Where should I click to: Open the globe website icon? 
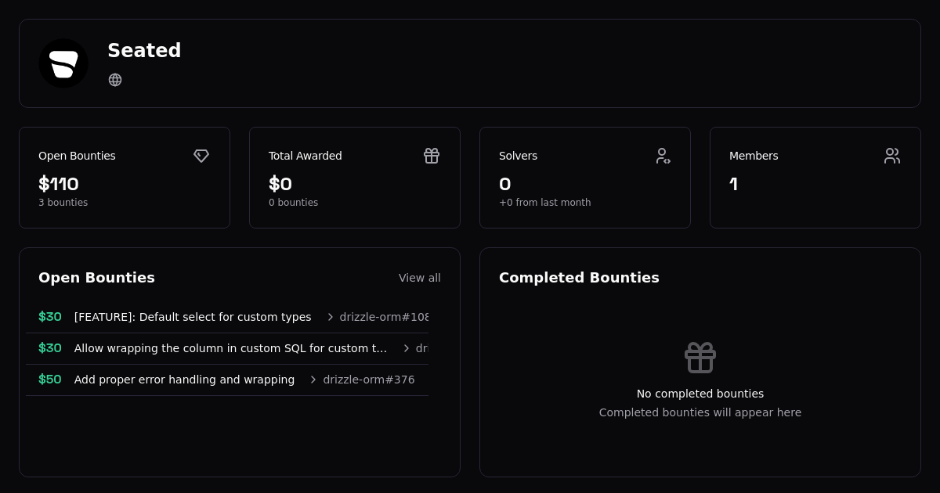(x=115, y=80)
